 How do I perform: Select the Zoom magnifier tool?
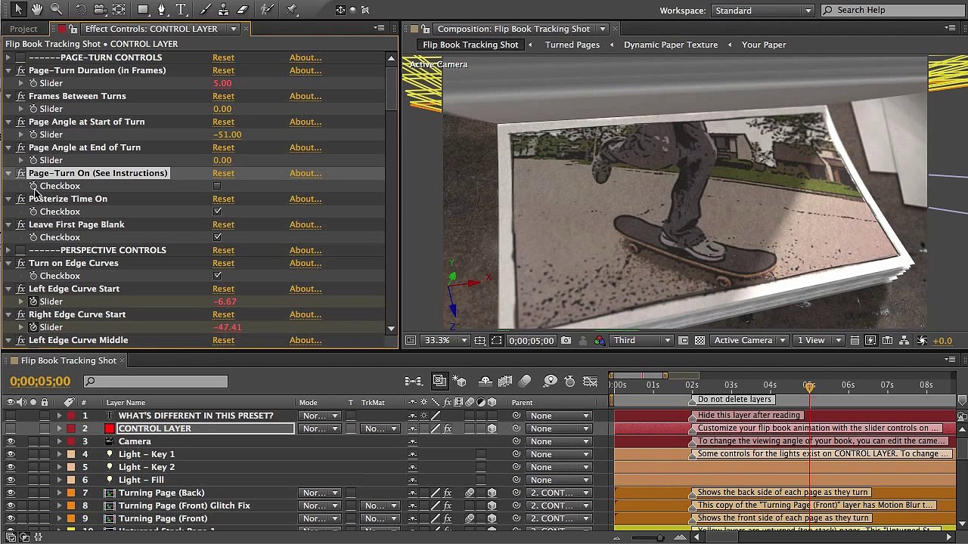pos(56,10)
